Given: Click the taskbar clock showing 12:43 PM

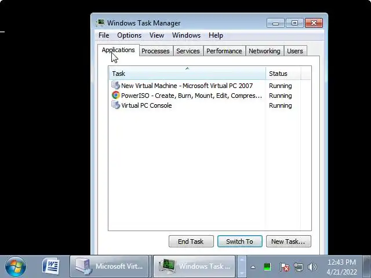Looking at the screenshot, I should click(341, 262).
